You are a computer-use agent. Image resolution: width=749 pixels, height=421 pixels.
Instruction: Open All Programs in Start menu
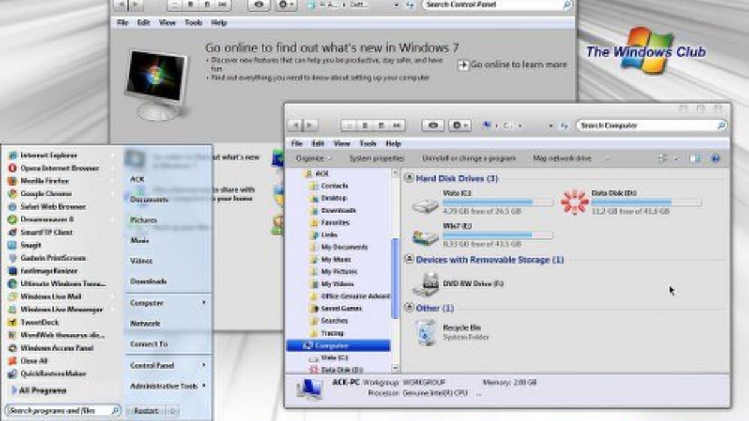coord(39,390)
